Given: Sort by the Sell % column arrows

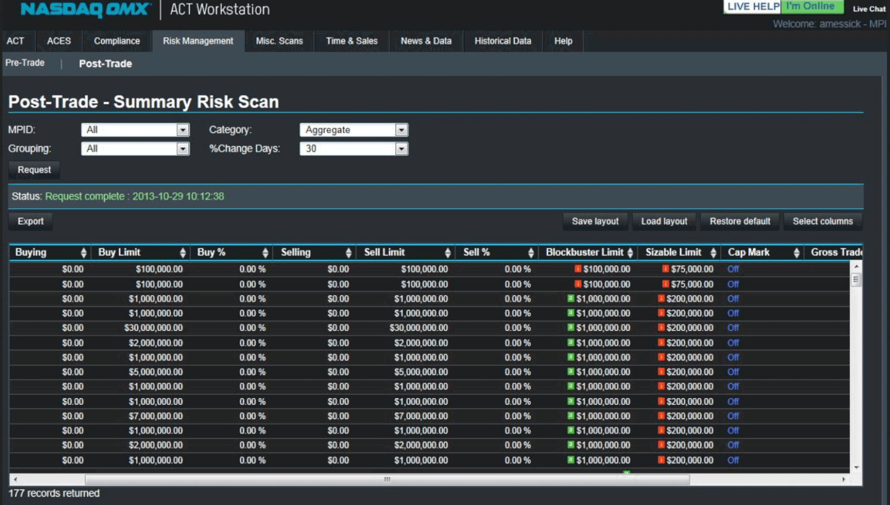Looking at the screenshot, I should click(531, 253).
